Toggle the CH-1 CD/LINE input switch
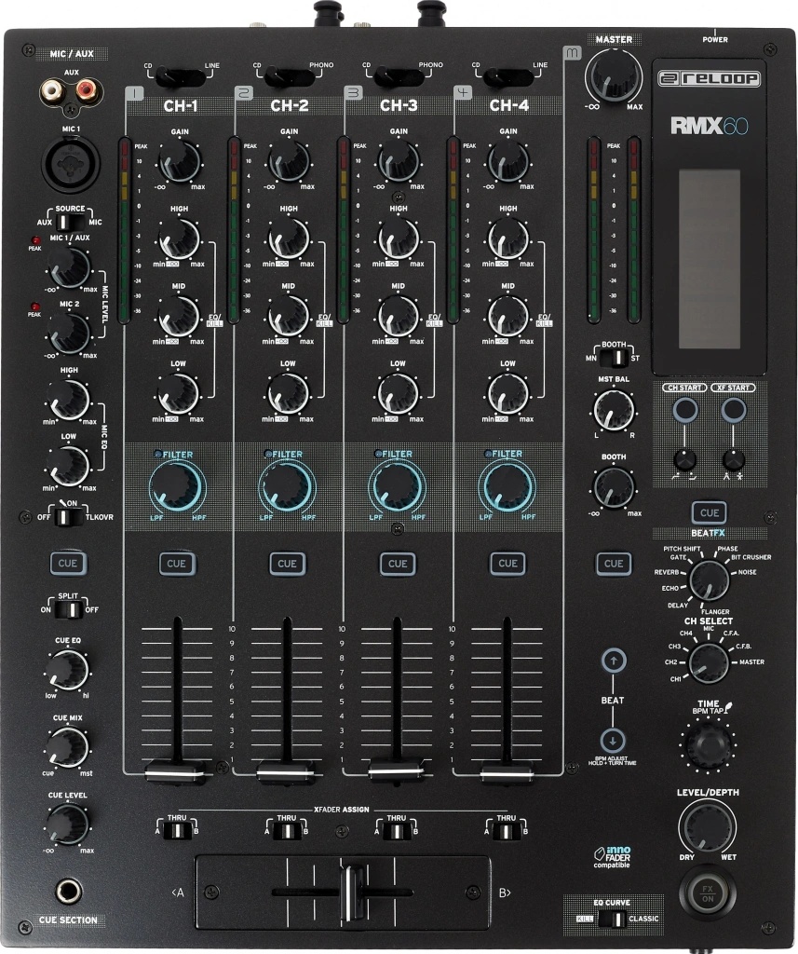 [181, 77]
